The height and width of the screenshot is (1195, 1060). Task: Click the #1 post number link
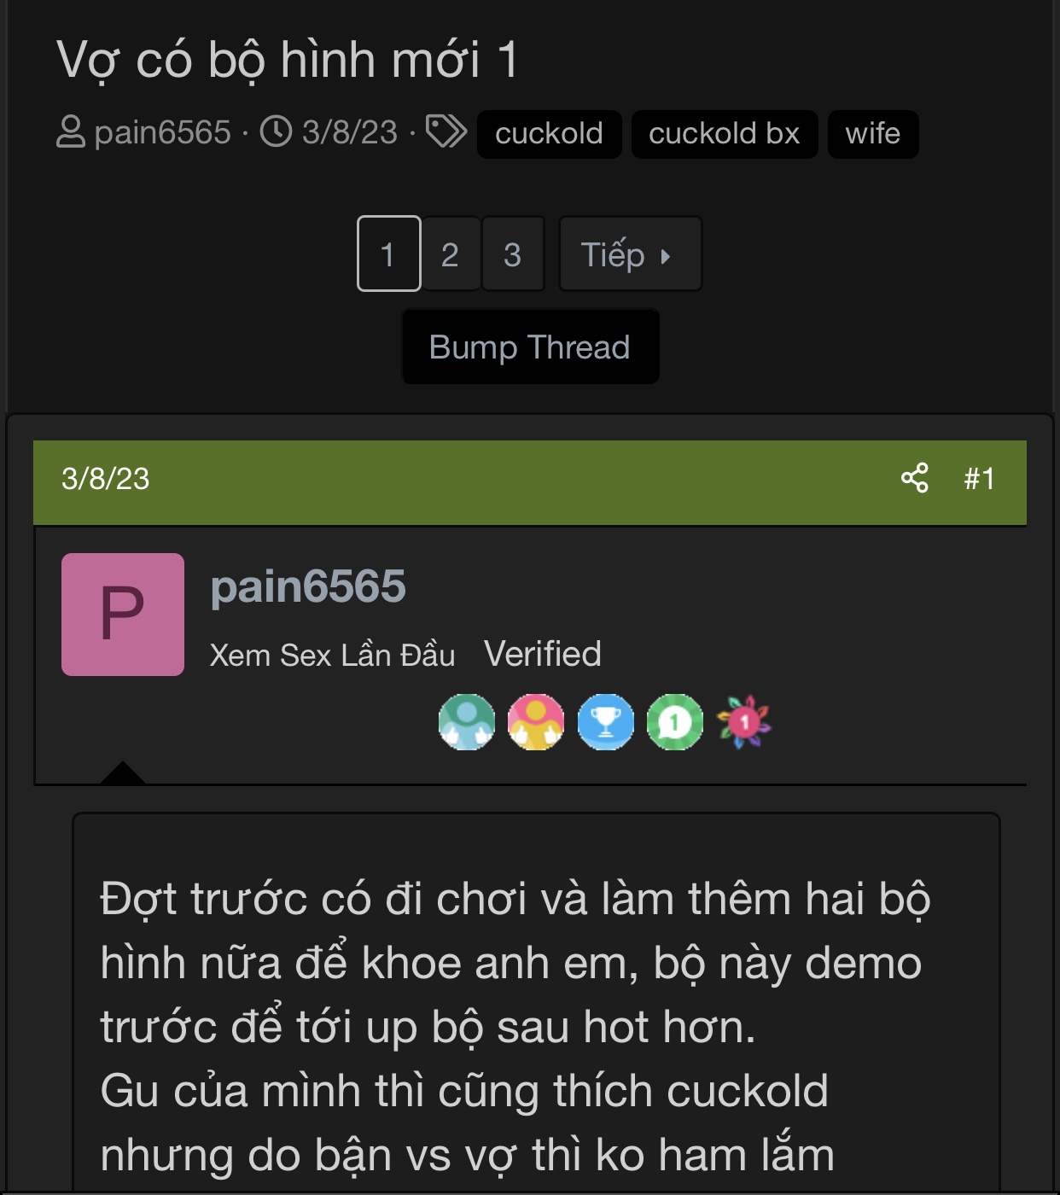pos(980,479)
